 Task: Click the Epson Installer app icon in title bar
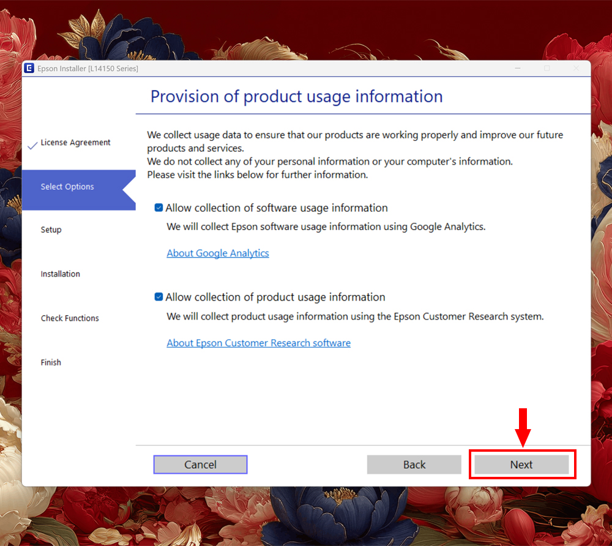click(x=29, y=69)
